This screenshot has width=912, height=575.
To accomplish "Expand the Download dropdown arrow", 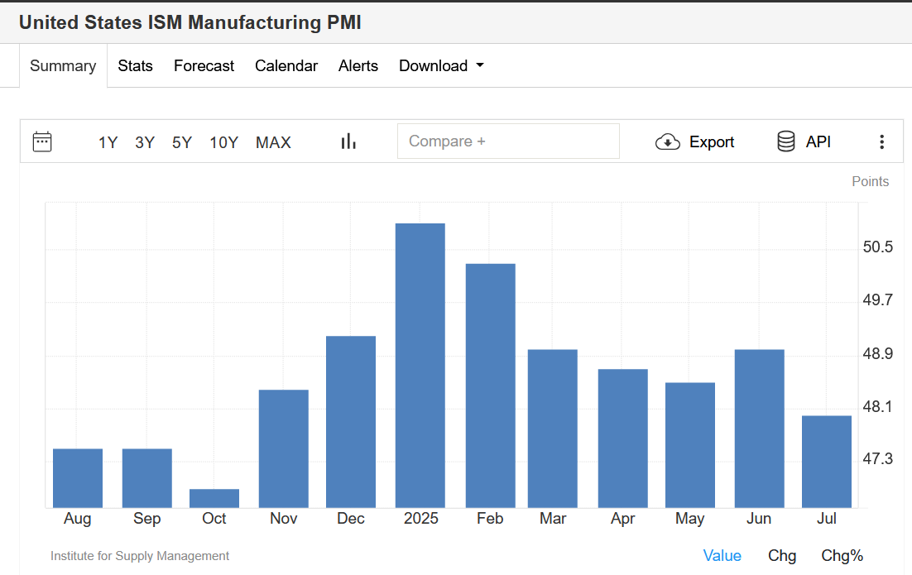I will [480, 65].
